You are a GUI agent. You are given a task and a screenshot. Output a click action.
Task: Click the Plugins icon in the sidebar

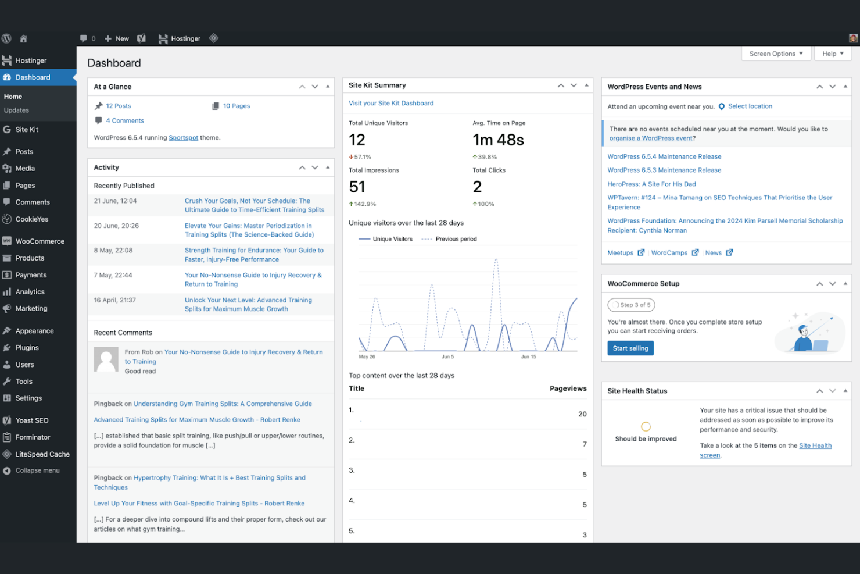coord(7,348)
